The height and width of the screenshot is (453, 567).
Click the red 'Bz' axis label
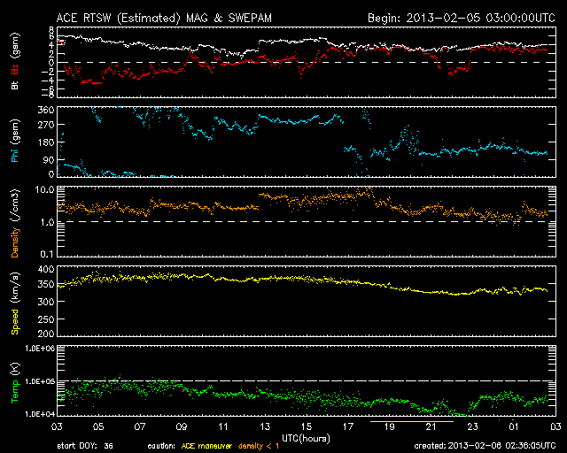coord(15,70)
